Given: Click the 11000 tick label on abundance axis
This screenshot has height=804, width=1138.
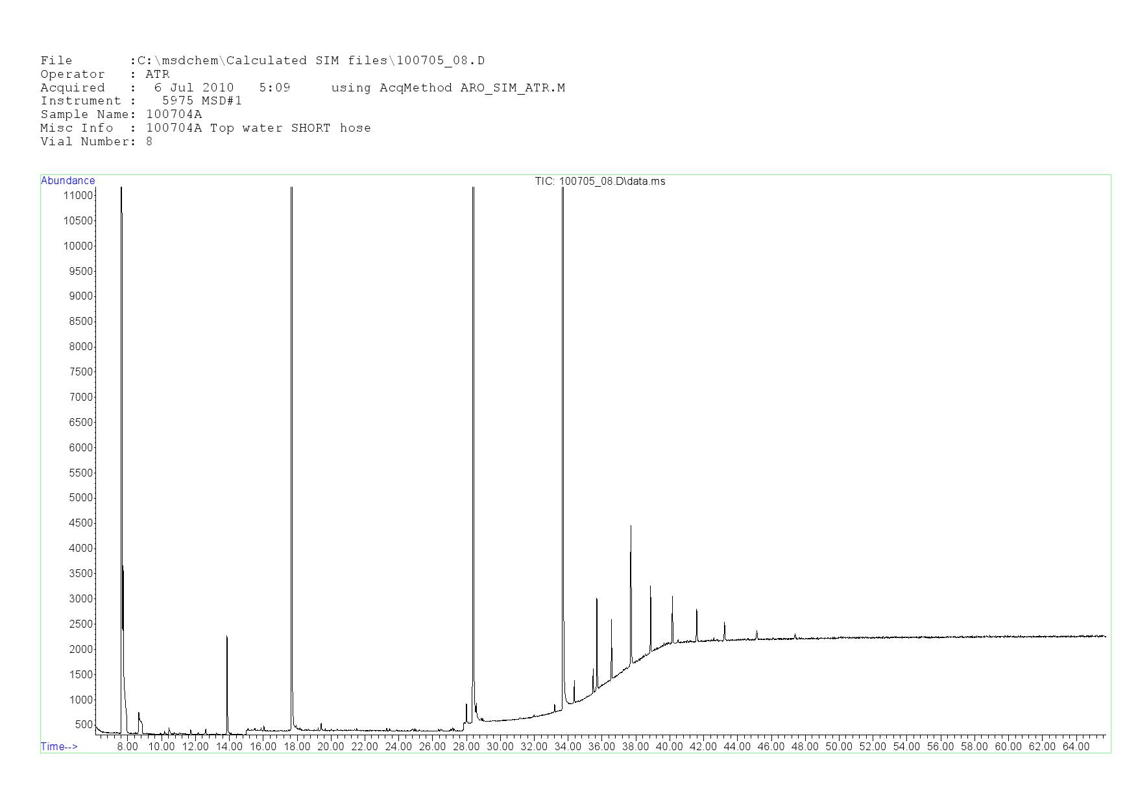Looking at the screenshot, I should pos(78,195).
